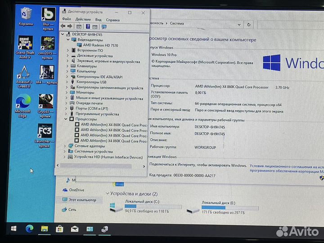The height and width of the screenshot is (243, 324).
Task: Open File Explorer from taskbar
Action: click(x=45, y=229)
